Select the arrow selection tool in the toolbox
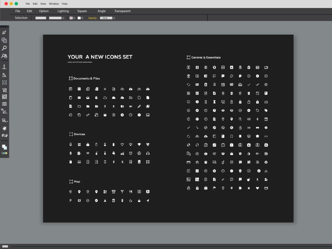This screenshot has height=249, width=332. 4,33
